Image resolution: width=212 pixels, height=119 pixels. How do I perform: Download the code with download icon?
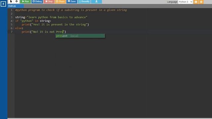[96, 1]
